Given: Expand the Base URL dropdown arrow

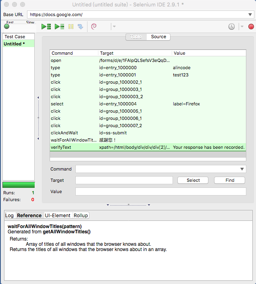Looking at the screenshot, I should point(250,14).
